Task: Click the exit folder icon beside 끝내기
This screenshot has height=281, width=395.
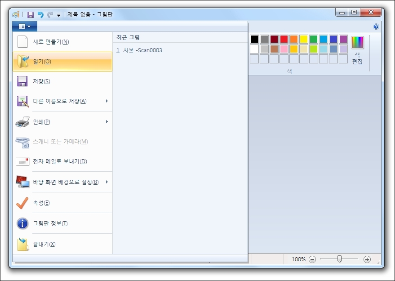Action: click(22, 244)
